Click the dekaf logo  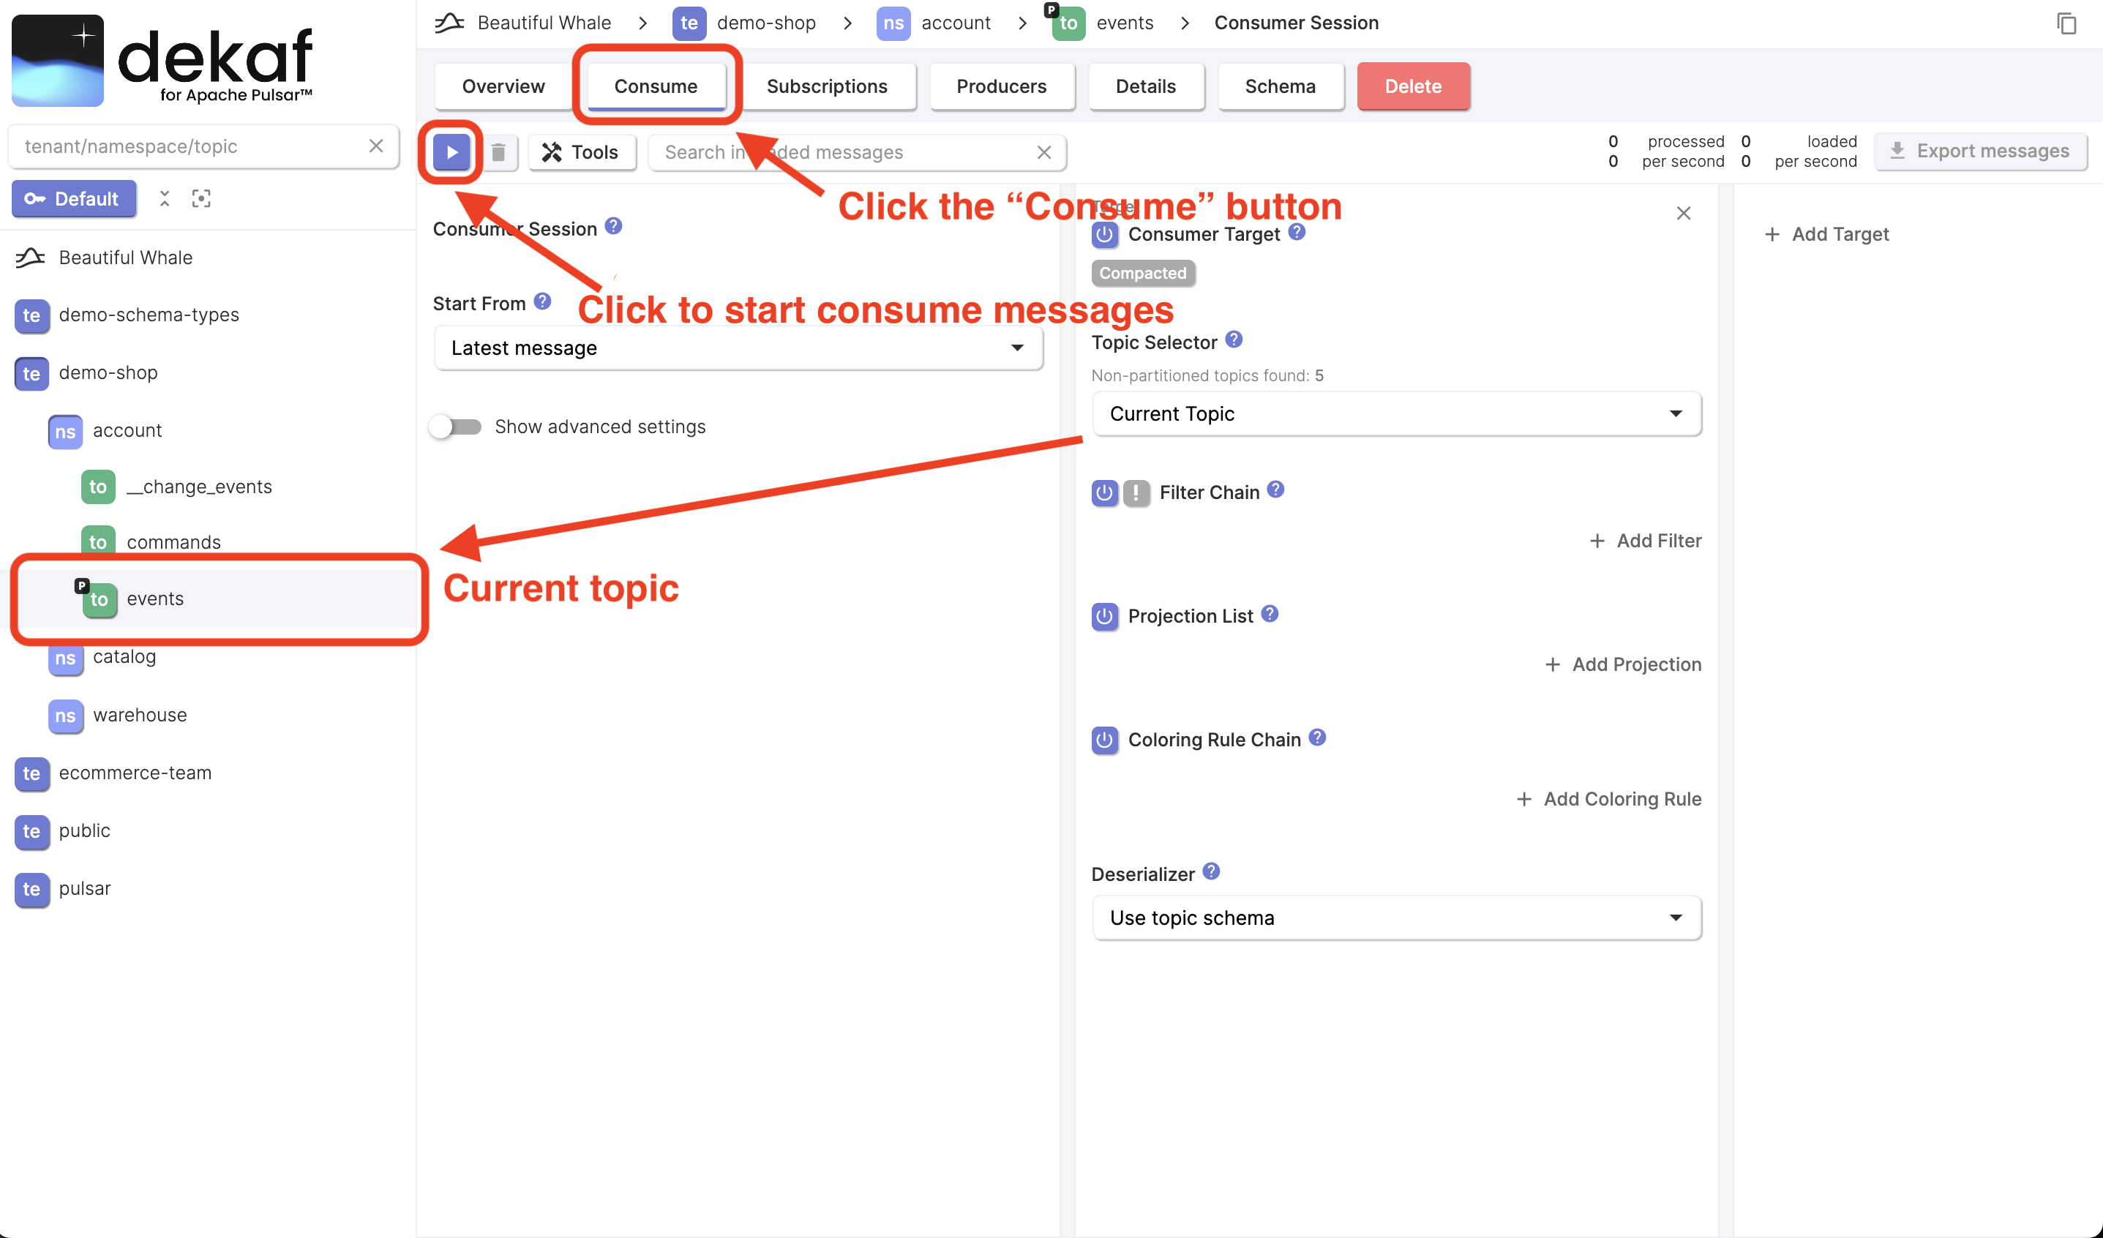[x=162, y=61]
